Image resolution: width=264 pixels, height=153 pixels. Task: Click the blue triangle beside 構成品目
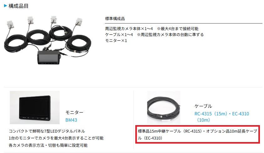(x=5, y=6)
